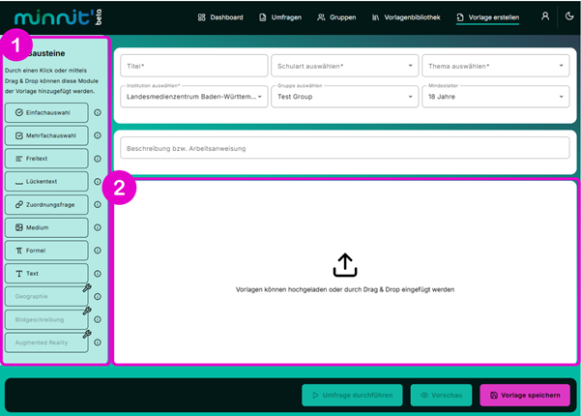The width and height of the screenshot is (581, 416).
Task: Open Gruppe auswählen dropdown with Test Group
Action: pos(345,97)
